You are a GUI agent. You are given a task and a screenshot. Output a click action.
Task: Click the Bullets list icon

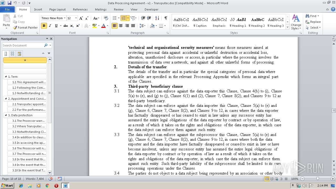tap(114, 18)
